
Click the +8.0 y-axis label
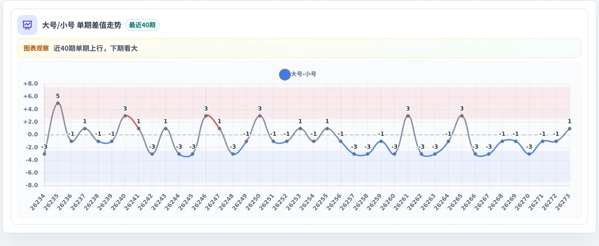30,84
